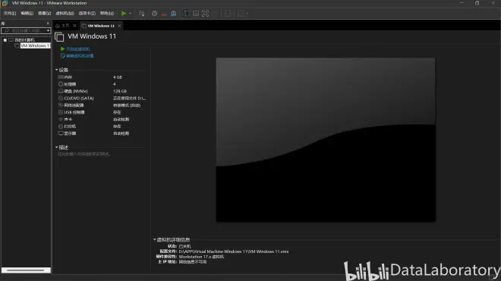Collapse the 描述 (Description) section
The width and height of the screenshot is (501, 281).
pos(57,148)
